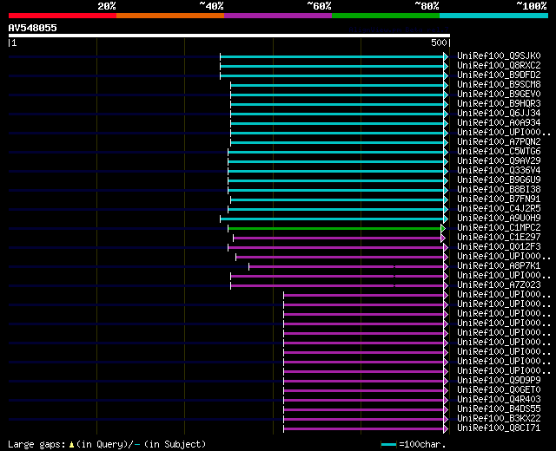The image size is (556, 451).
Task: Select the UniRef100_B8BI38 label
Action: tap(499, 190)
